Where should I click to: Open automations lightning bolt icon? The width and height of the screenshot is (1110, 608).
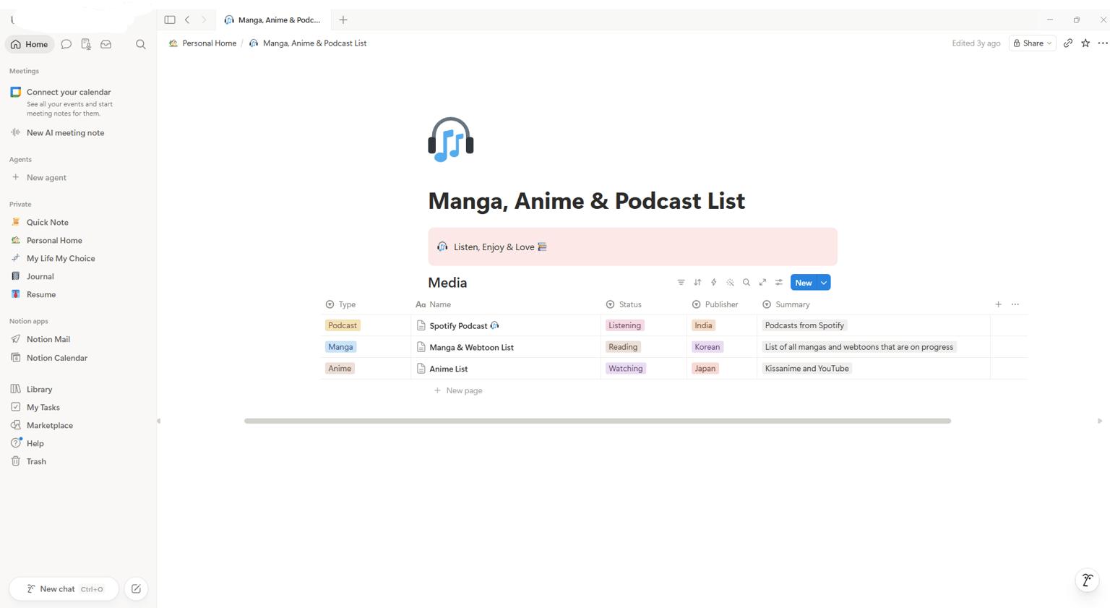click(714, 283)
